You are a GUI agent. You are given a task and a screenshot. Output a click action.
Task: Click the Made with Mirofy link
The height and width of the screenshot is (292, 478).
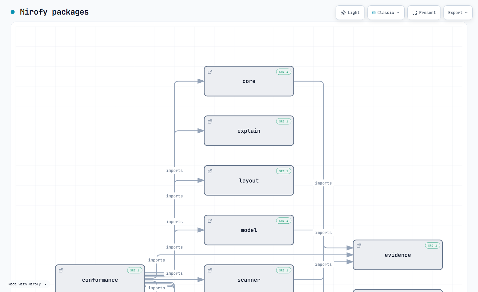click(25, 284)
